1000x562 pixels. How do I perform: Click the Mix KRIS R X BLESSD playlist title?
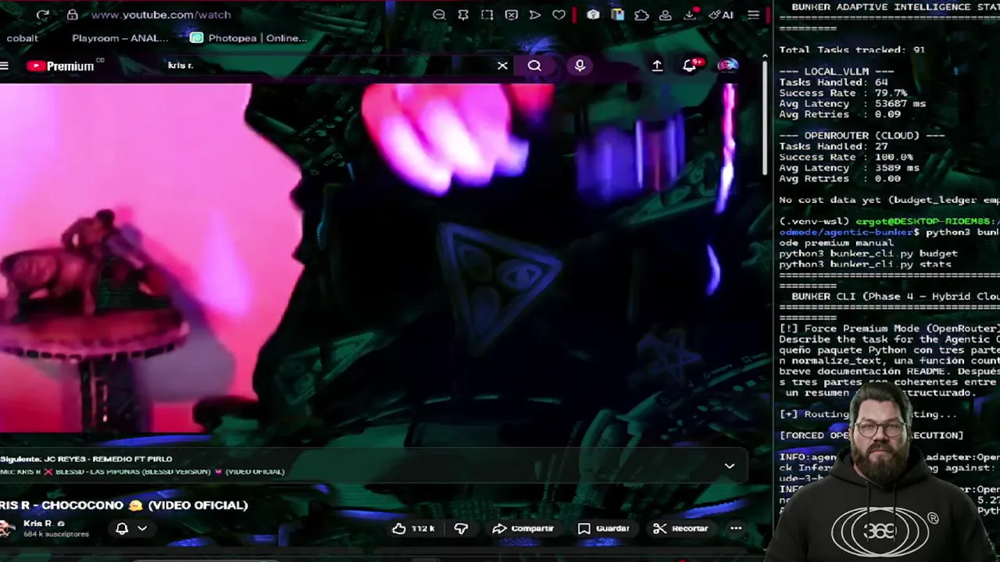click(142, 471)
